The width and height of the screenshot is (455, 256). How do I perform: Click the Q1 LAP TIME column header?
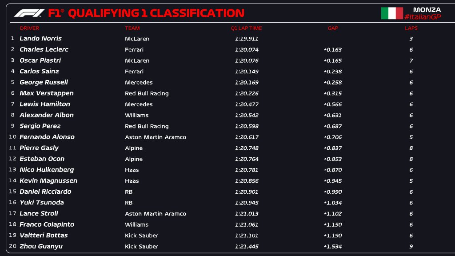(x=246, y=28)
